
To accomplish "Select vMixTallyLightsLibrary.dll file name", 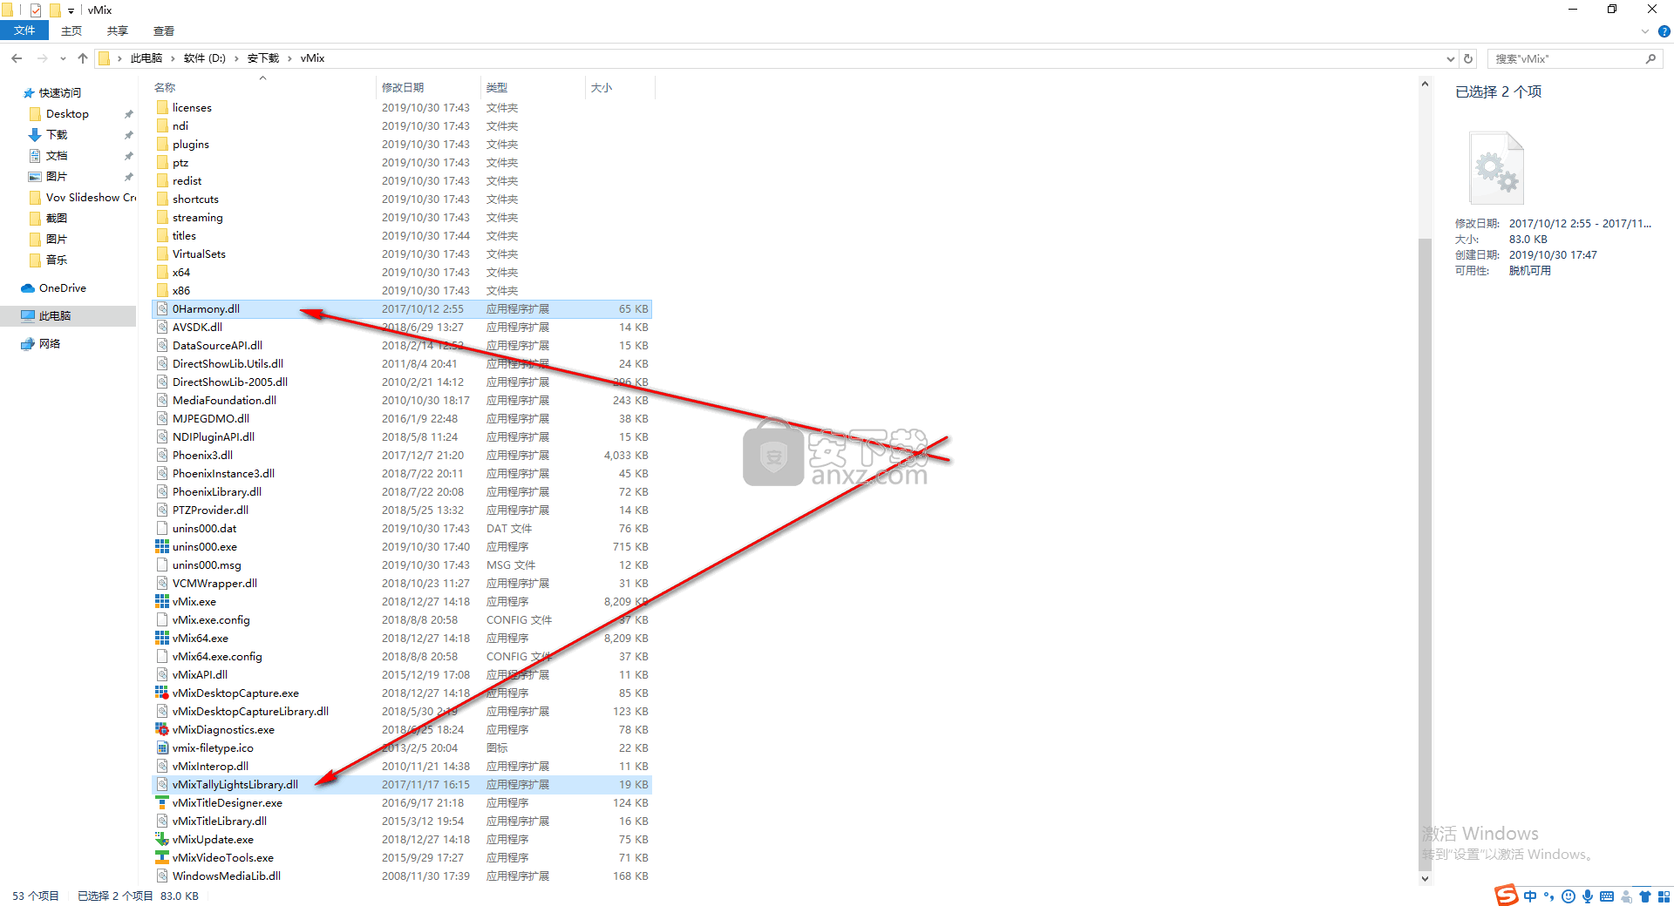I will [x=235, y=785].
